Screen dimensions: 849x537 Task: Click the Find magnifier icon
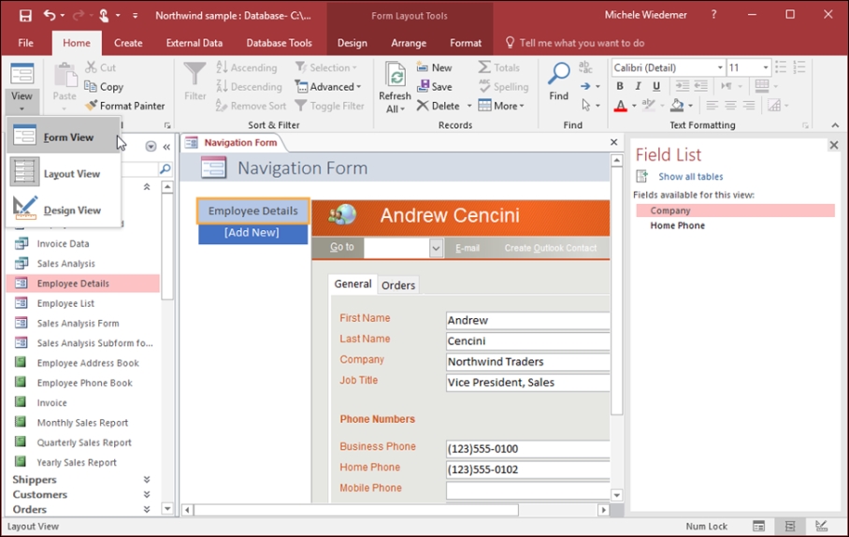tap(559, 74)
